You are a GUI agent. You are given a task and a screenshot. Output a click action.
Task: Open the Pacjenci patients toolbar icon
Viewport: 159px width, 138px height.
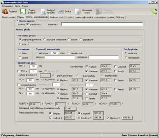pyautogui.click(x=5, y=11)
